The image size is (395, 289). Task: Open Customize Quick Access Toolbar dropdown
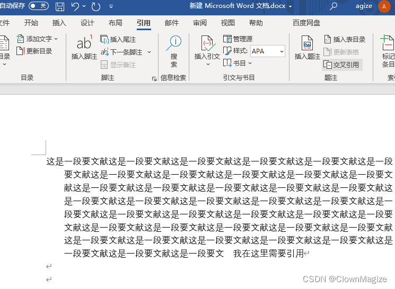111,6
